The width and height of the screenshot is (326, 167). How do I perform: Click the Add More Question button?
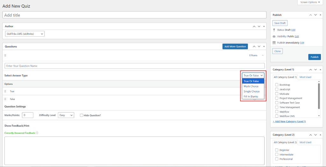pos(235,47)
